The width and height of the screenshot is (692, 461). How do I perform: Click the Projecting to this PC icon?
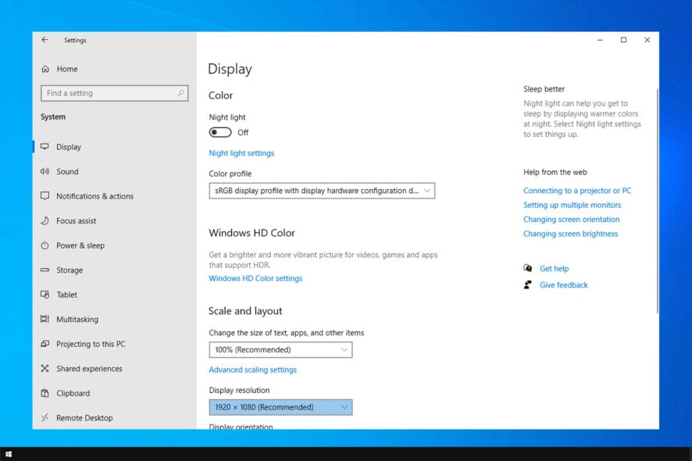[45, 344]
